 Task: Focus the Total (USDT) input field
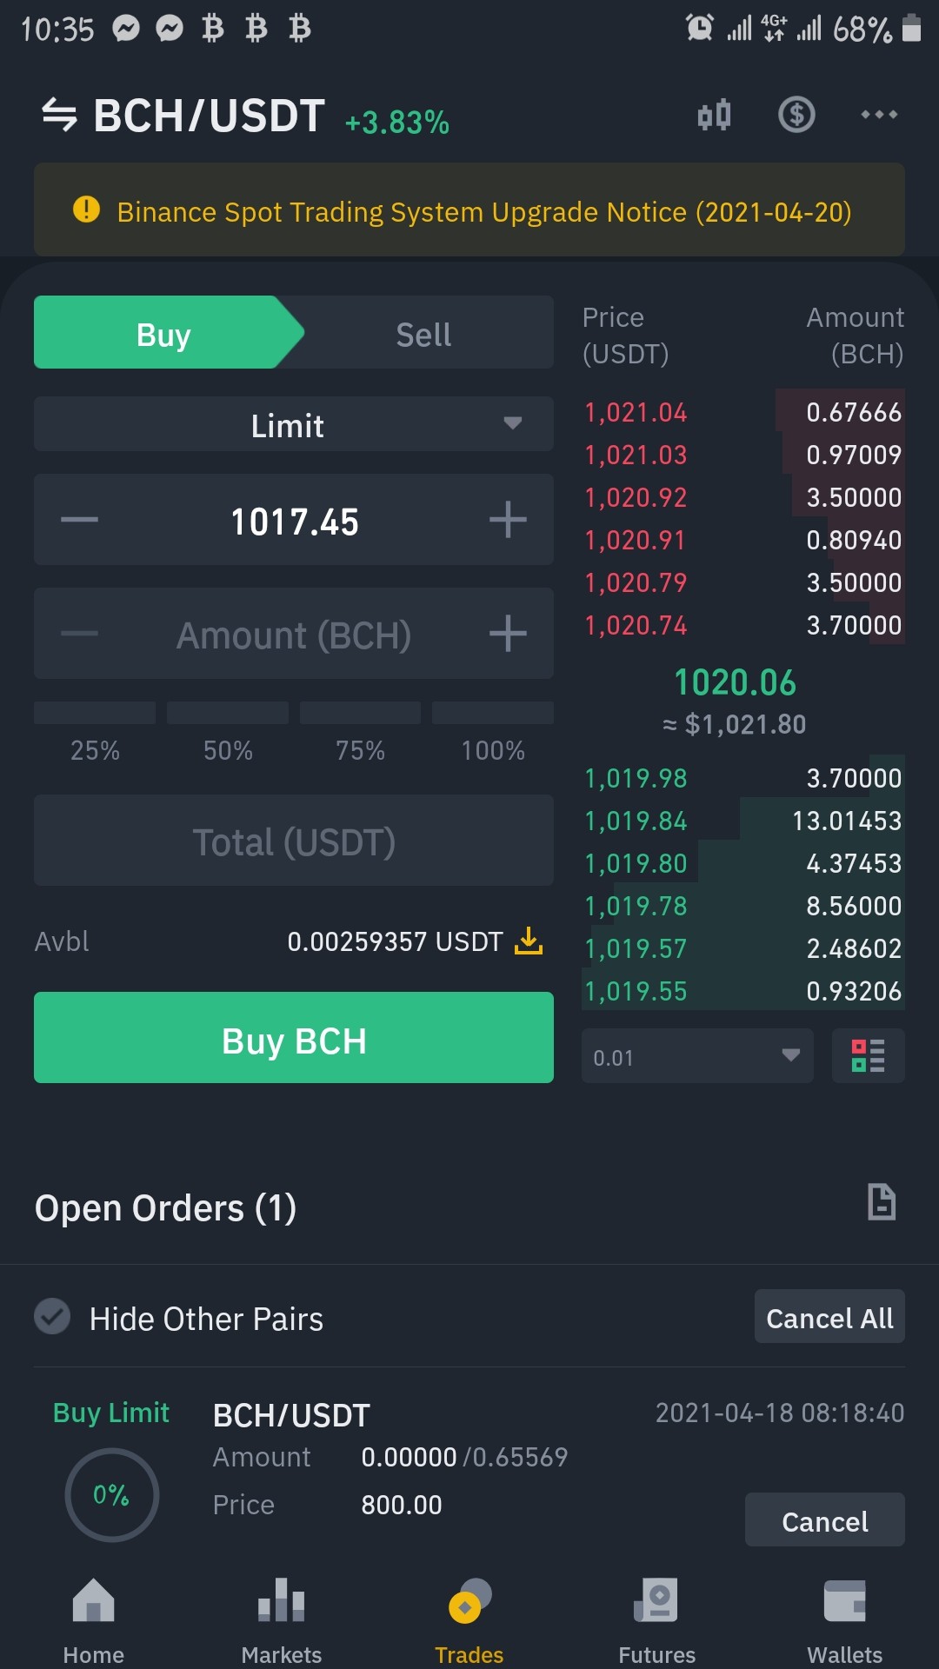coord(294,841)
